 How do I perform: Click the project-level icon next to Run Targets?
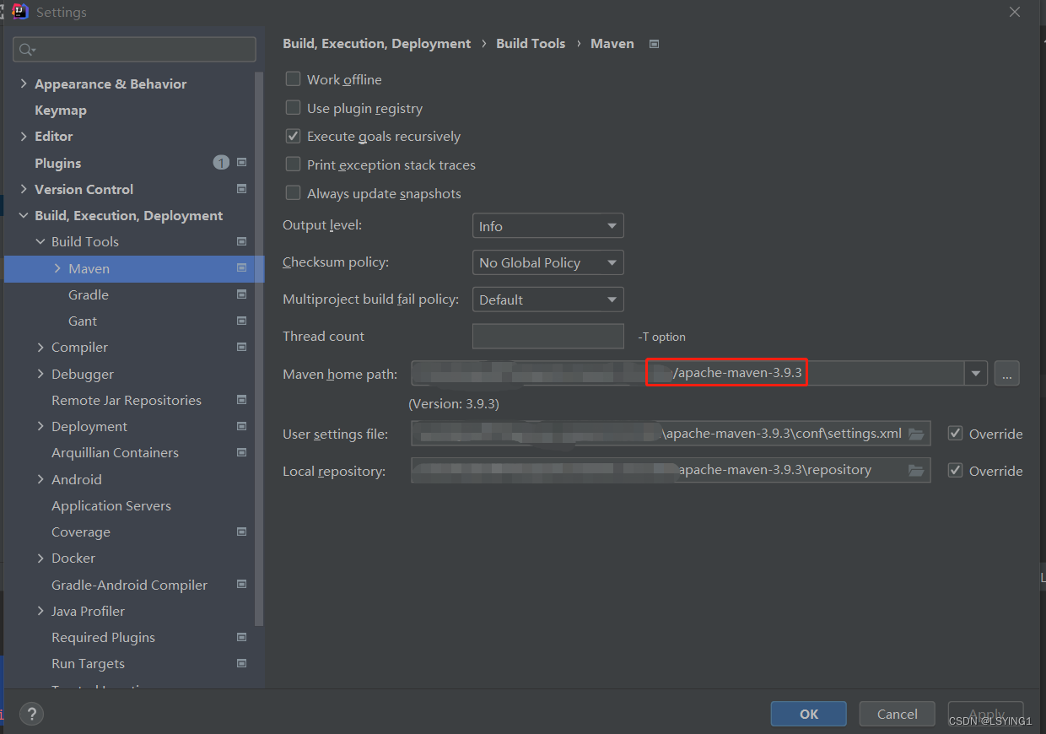point(242,663)
